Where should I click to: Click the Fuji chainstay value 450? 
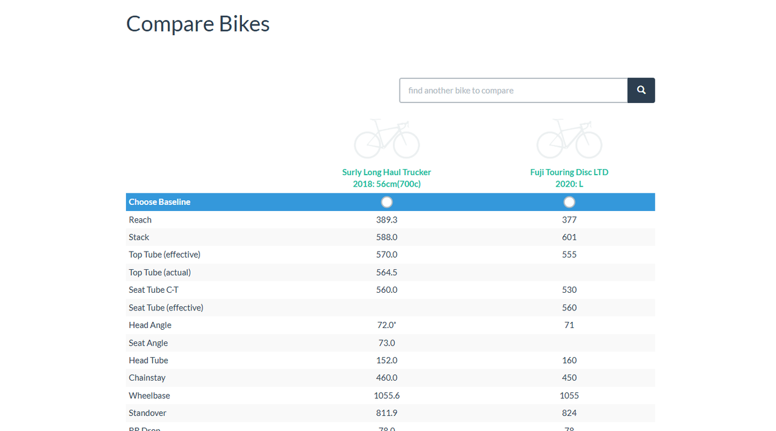(569, 378)
